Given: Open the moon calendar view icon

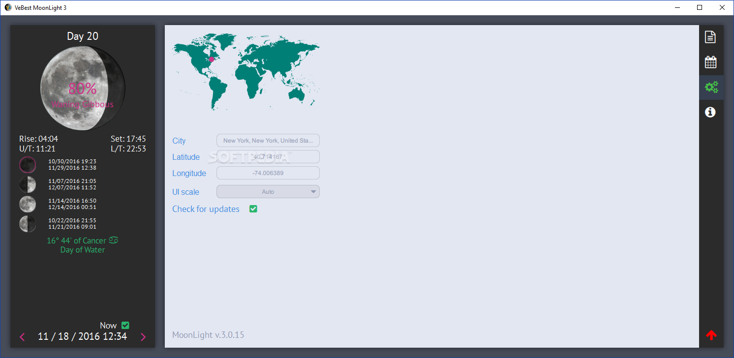Looking at the screenshot, I should coord(711,62).
